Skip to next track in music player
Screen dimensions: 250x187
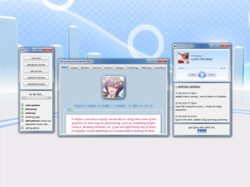coord(211,75)
